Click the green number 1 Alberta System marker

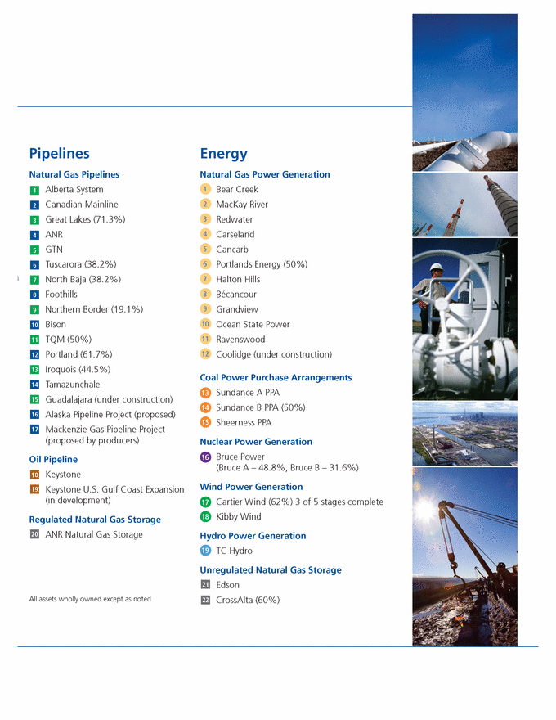coord(34,190)
